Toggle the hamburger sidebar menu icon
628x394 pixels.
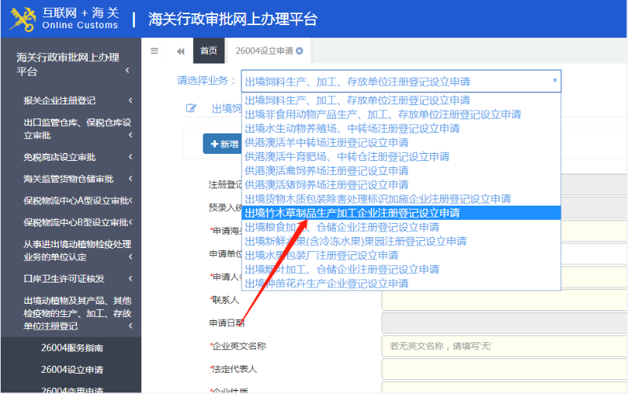tap(155, 51)
